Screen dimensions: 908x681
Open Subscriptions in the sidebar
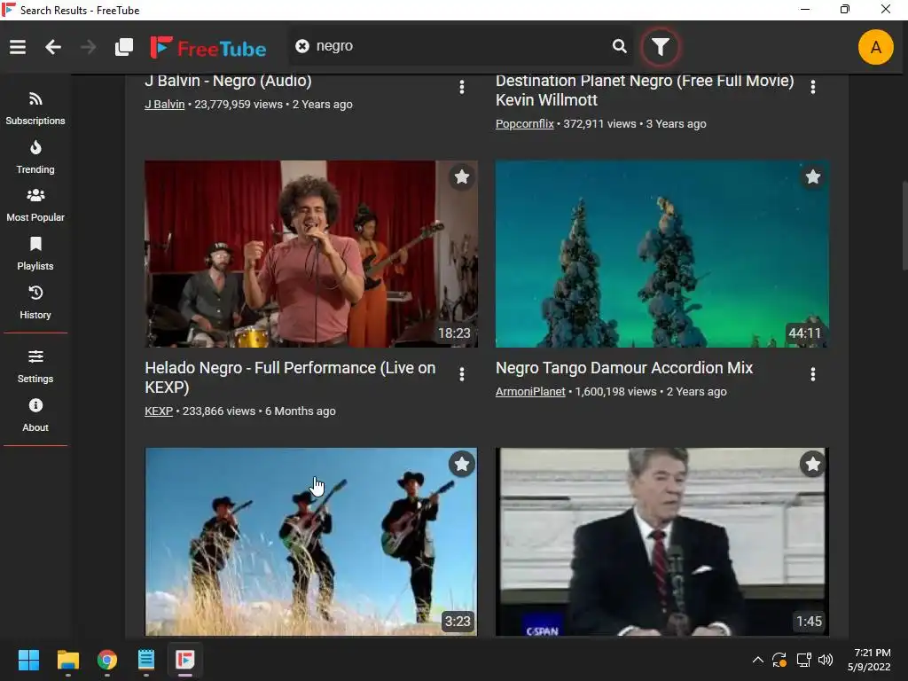35,109
